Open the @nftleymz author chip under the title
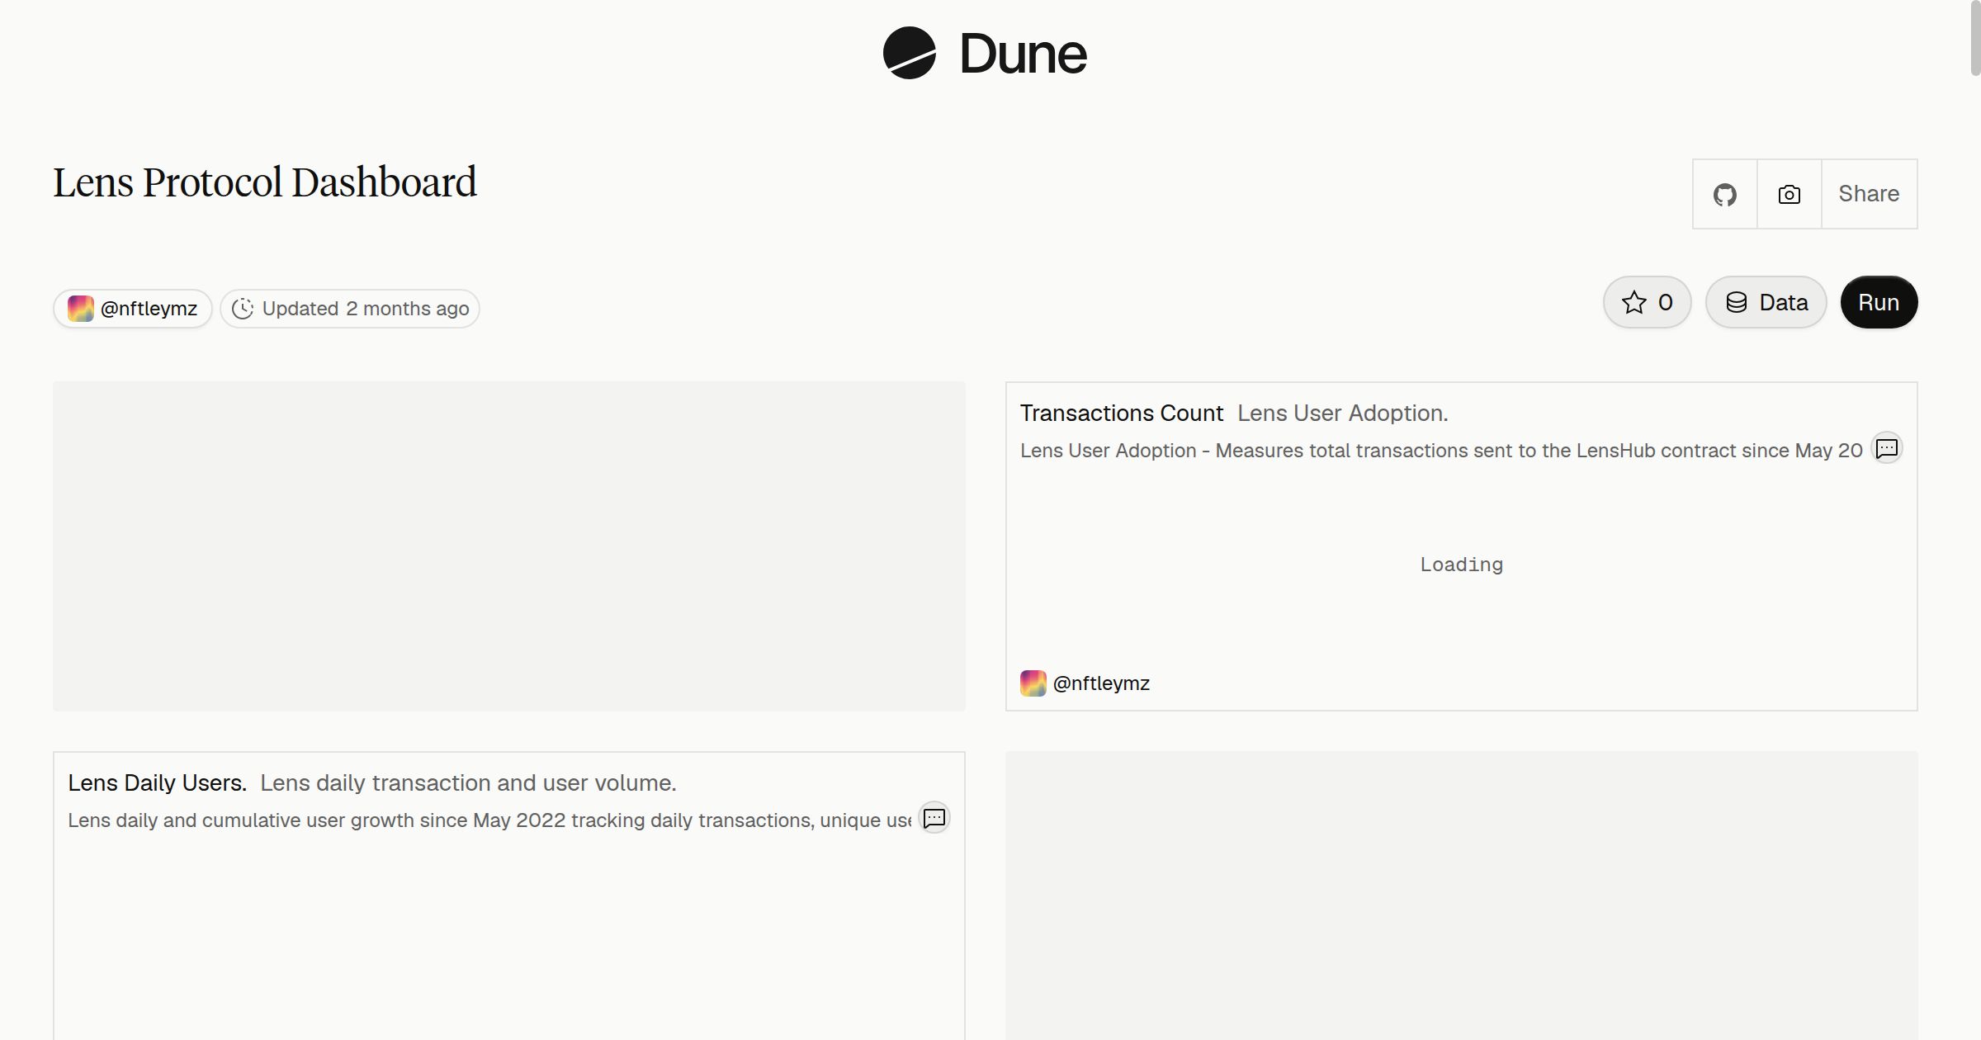Screen dimensions: 1981x1040 [x=133, y=309]
